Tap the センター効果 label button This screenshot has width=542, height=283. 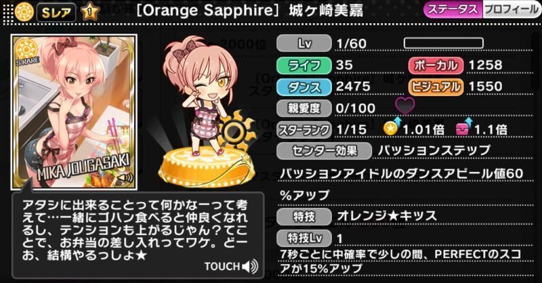(325, 151)
